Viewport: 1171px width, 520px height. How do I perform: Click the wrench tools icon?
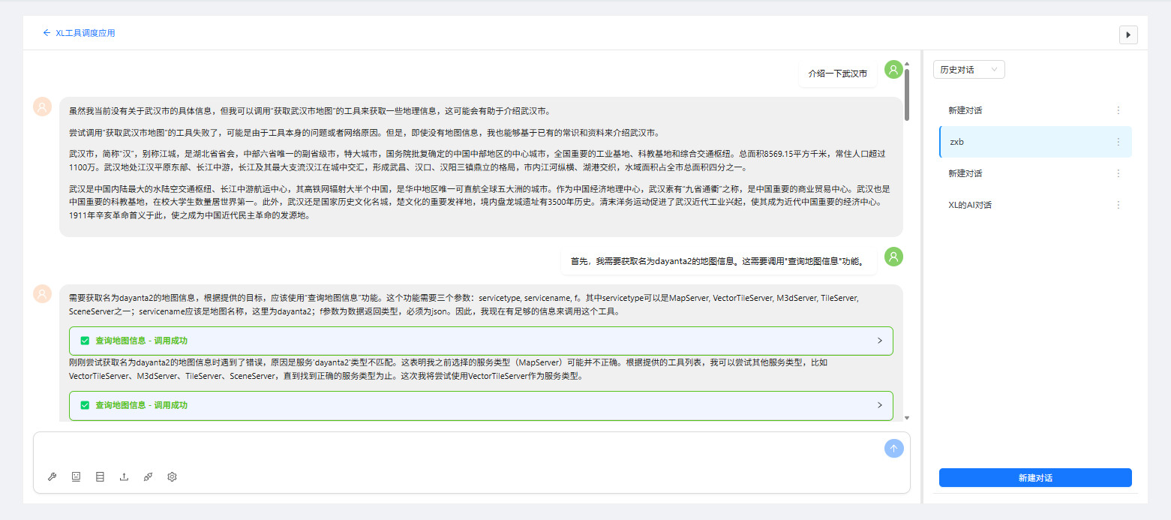click(52, 476)
